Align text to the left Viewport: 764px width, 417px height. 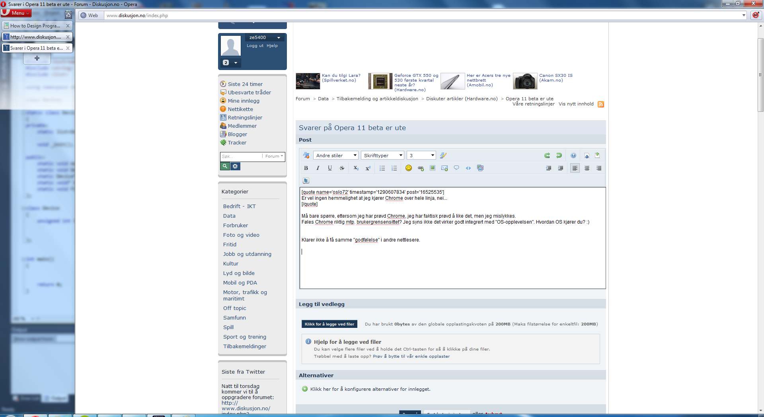(x=575, y=168)
